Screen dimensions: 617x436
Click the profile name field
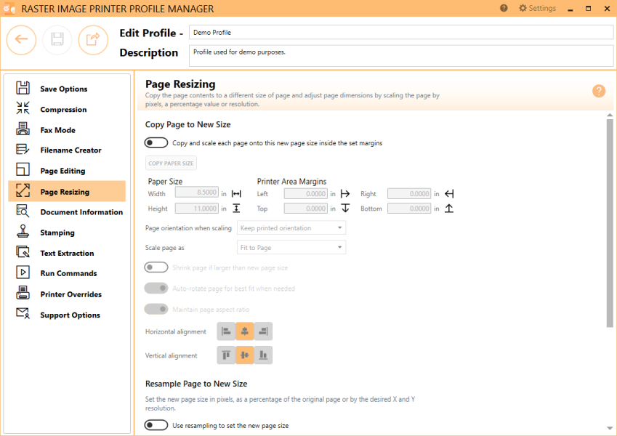coord(401,32)
